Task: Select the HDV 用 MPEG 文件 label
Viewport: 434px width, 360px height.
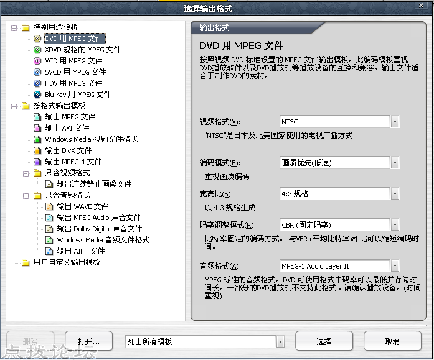Action: tap(73, 83)
